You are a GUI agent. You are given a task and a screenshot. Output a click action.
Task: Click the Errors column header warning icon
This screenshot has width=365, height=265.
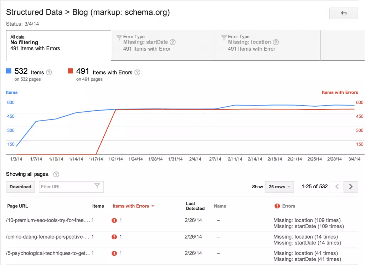pos(277,206)
